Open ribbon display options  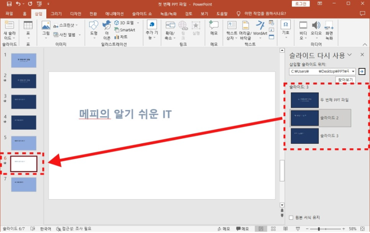[x=319, y=3]
